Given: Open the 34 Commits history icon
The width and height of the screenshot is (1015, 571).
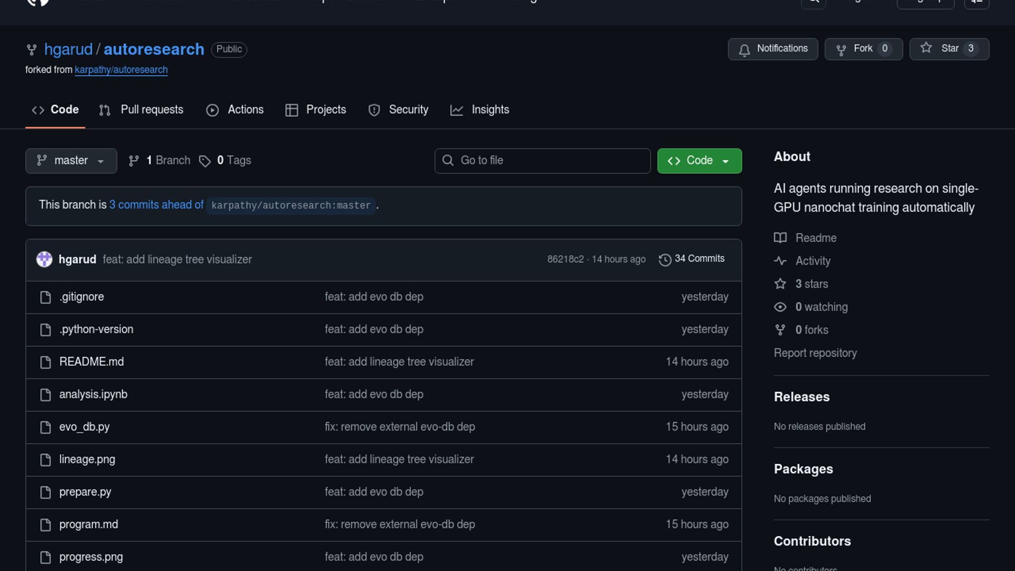Looking at the screenshot, I should pos(665,260).
